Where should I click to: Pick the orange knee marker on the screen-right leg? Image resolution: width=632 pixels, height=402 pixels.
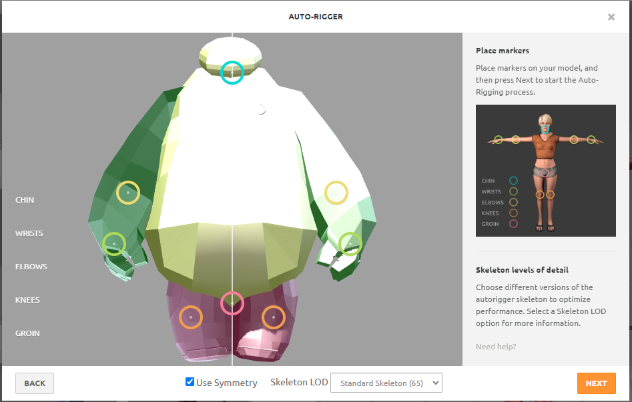[274, 317]
